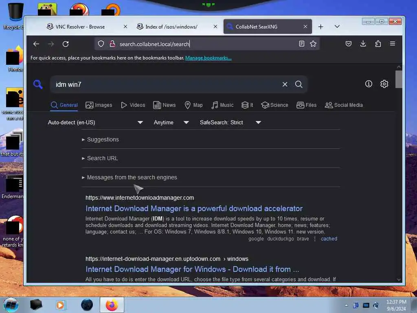
Task: Launch the media player taskbar icon
Action: (x=60, y=305)
